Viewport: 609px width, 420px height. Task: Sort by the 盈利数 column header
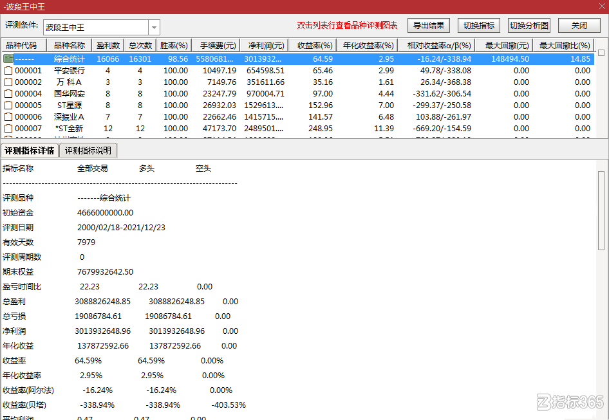(x=108, y=46)
